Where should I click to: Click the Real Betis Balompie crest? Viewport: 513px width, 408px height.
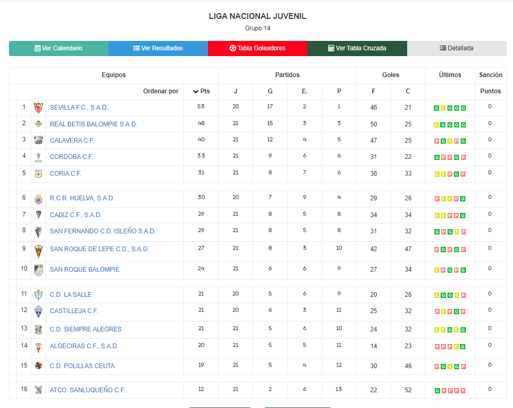pyautogui.click(x=39, y=124)
